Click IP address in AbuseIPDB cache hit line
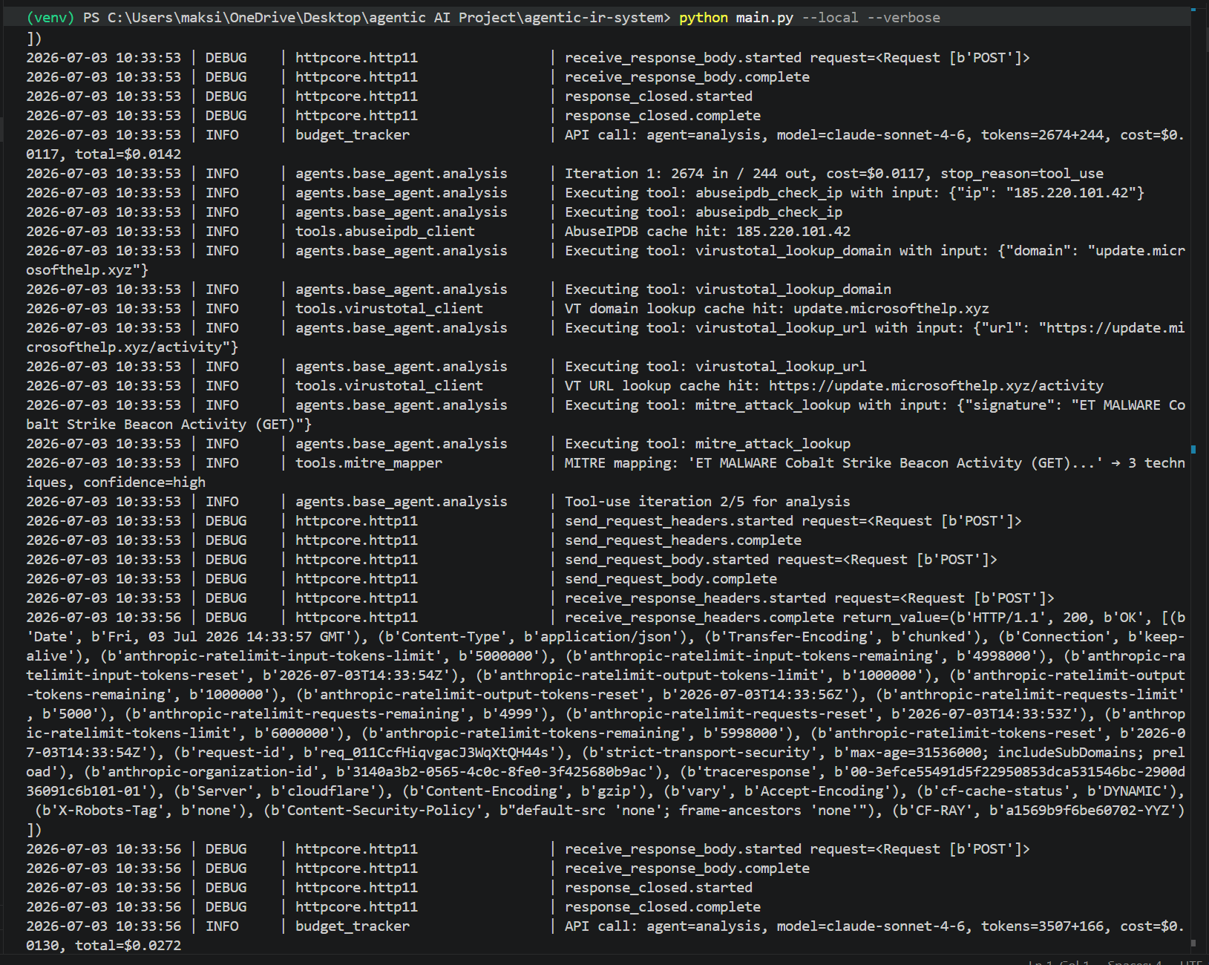1209x965 pixels. coord(793,231)
